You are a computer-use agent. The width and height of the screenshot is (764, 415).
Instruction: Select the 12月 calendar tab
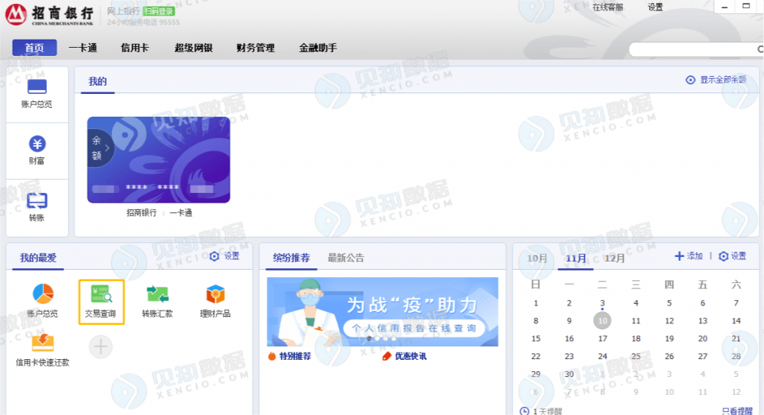(615, 259)
